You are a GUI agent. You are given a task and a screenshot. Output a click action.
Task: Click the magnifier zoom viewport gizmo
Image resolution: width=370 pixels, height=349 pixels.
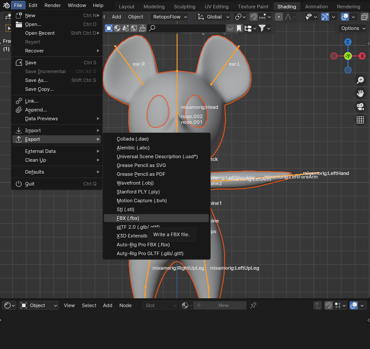pyautogui.click(x=360, y=80)
